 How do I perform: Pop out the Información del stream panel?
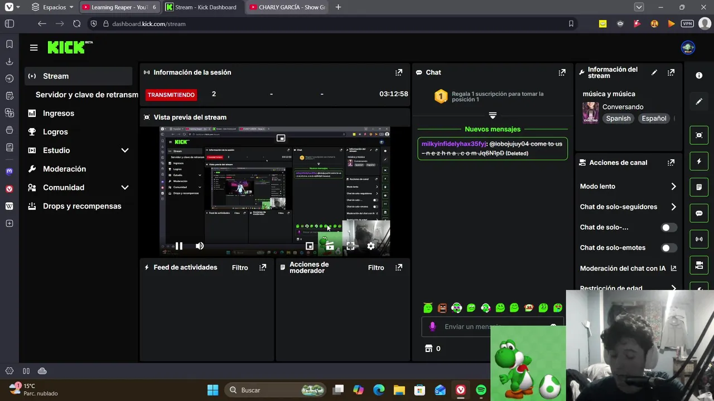pyautogui.click(x=671, y=72)
